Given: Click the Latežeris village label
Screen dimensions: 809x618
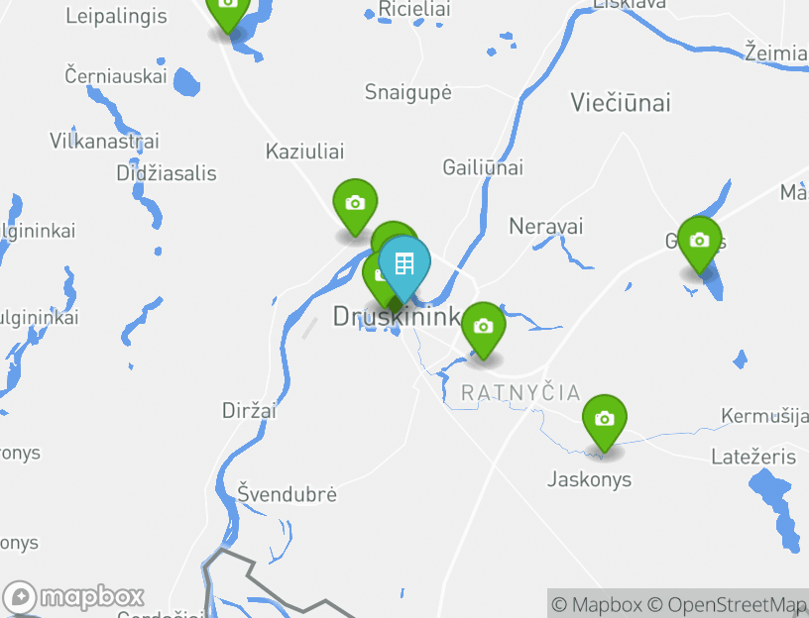Looking at the screenshot, I should [x=753, y=458].
